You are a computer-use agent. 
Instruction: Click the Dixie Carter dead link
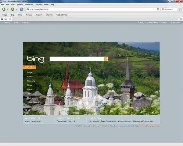tap(108, 121)
